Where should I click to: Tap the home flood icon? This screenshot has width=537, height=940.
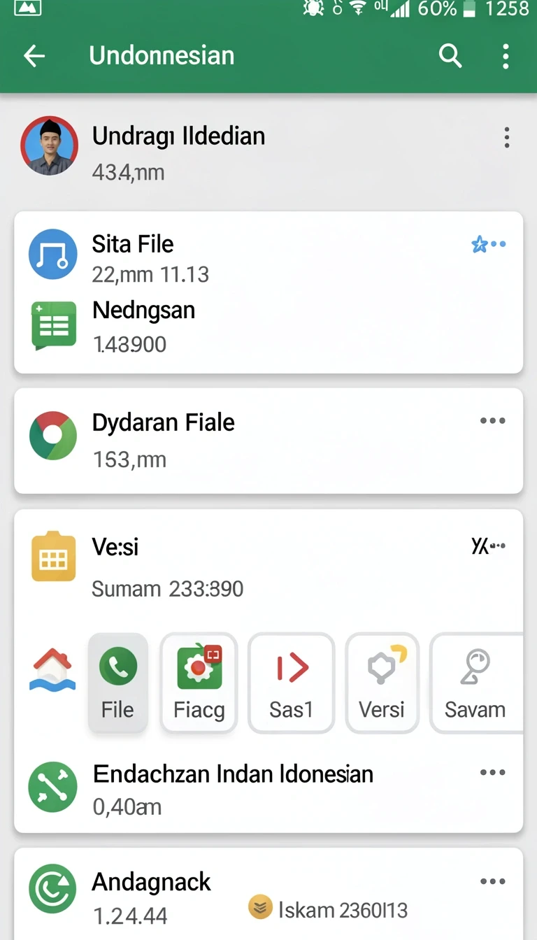[x=52, y=669]
